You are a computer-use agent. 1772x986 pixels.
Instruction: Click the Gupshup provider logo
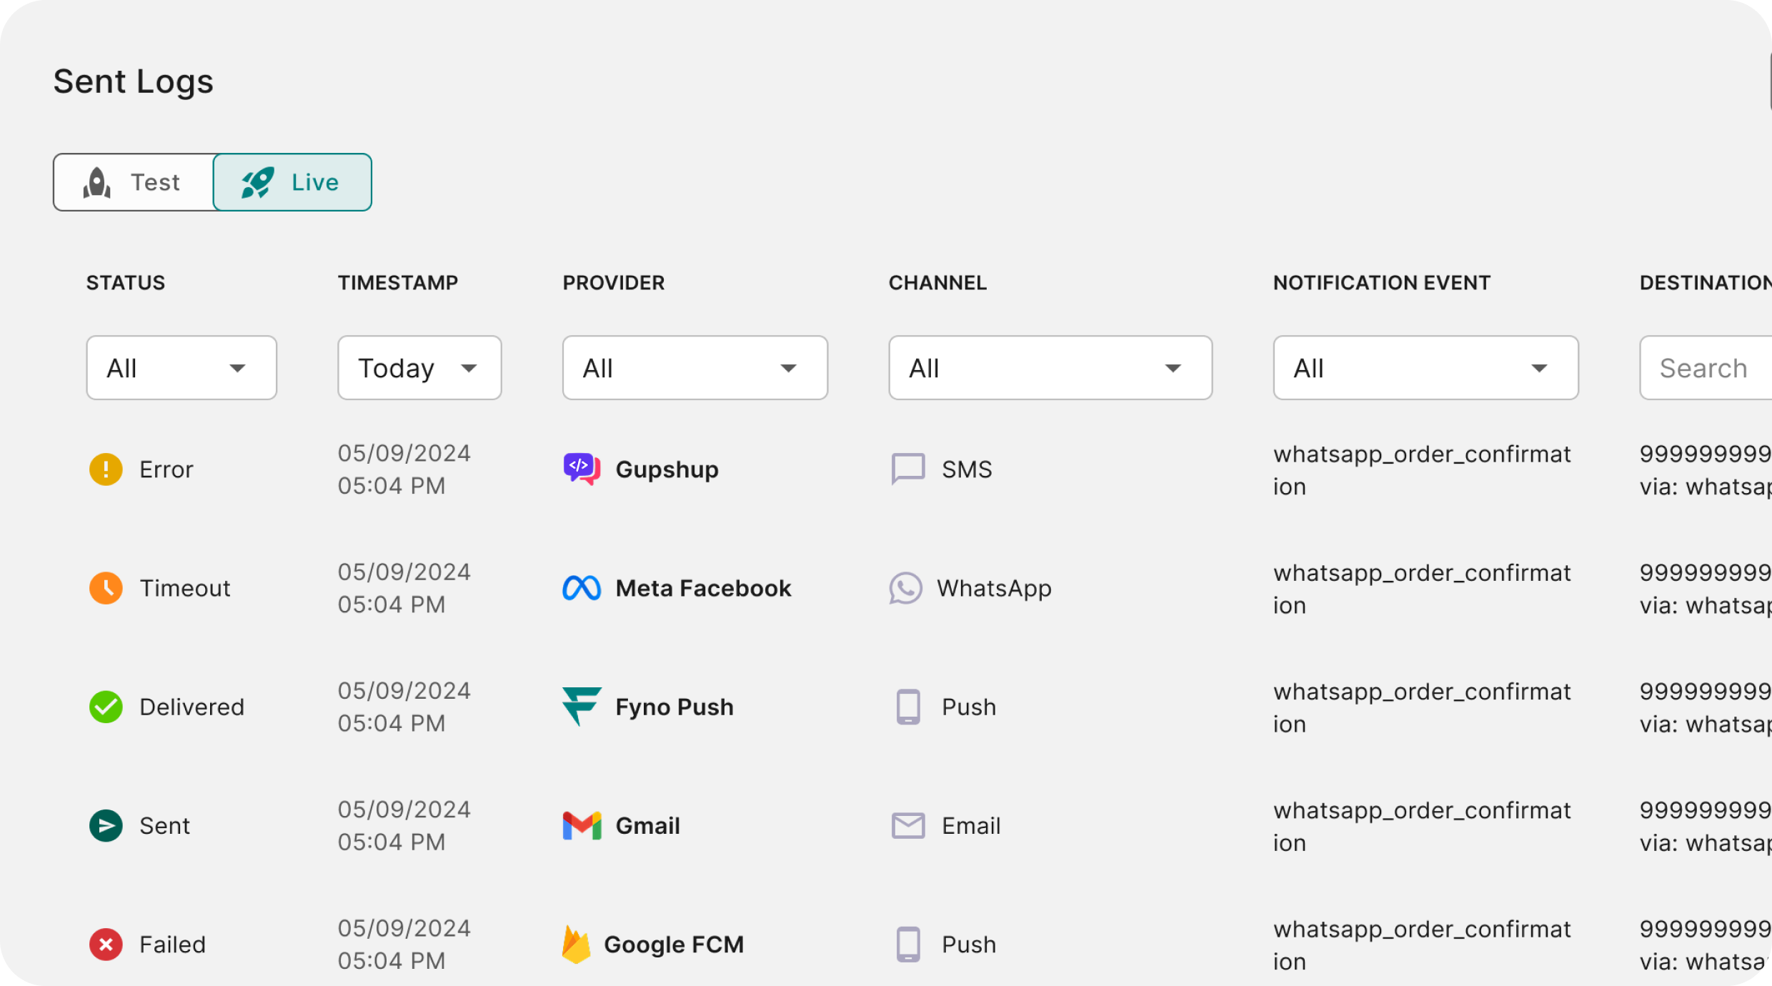[582, 469]
